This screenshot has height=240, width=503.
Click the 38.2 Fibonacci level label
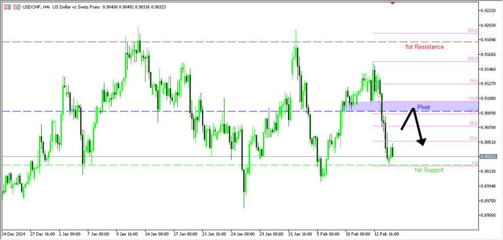click(473, 123)
